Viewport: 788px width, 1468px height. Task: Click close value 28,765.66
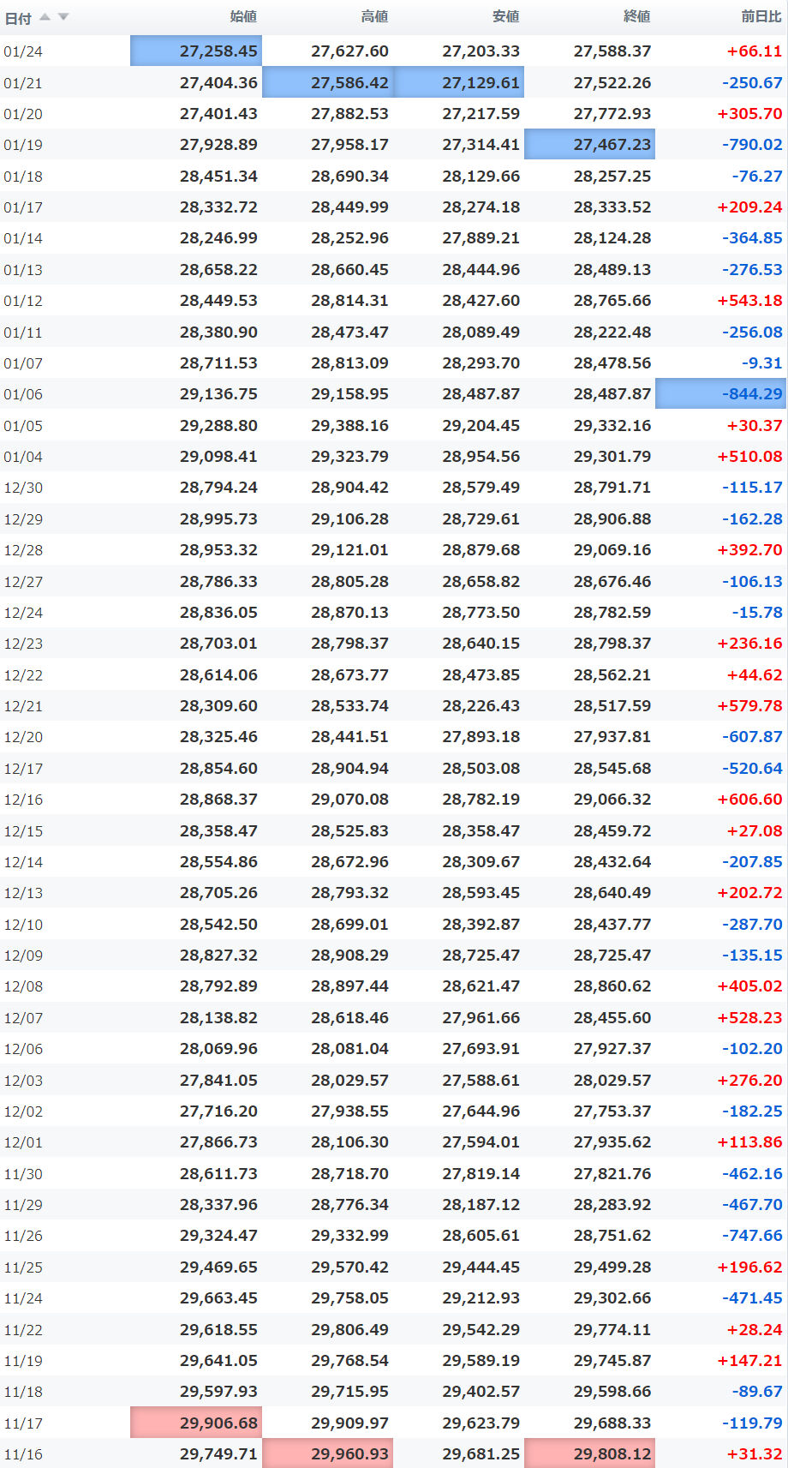[612, 301]
